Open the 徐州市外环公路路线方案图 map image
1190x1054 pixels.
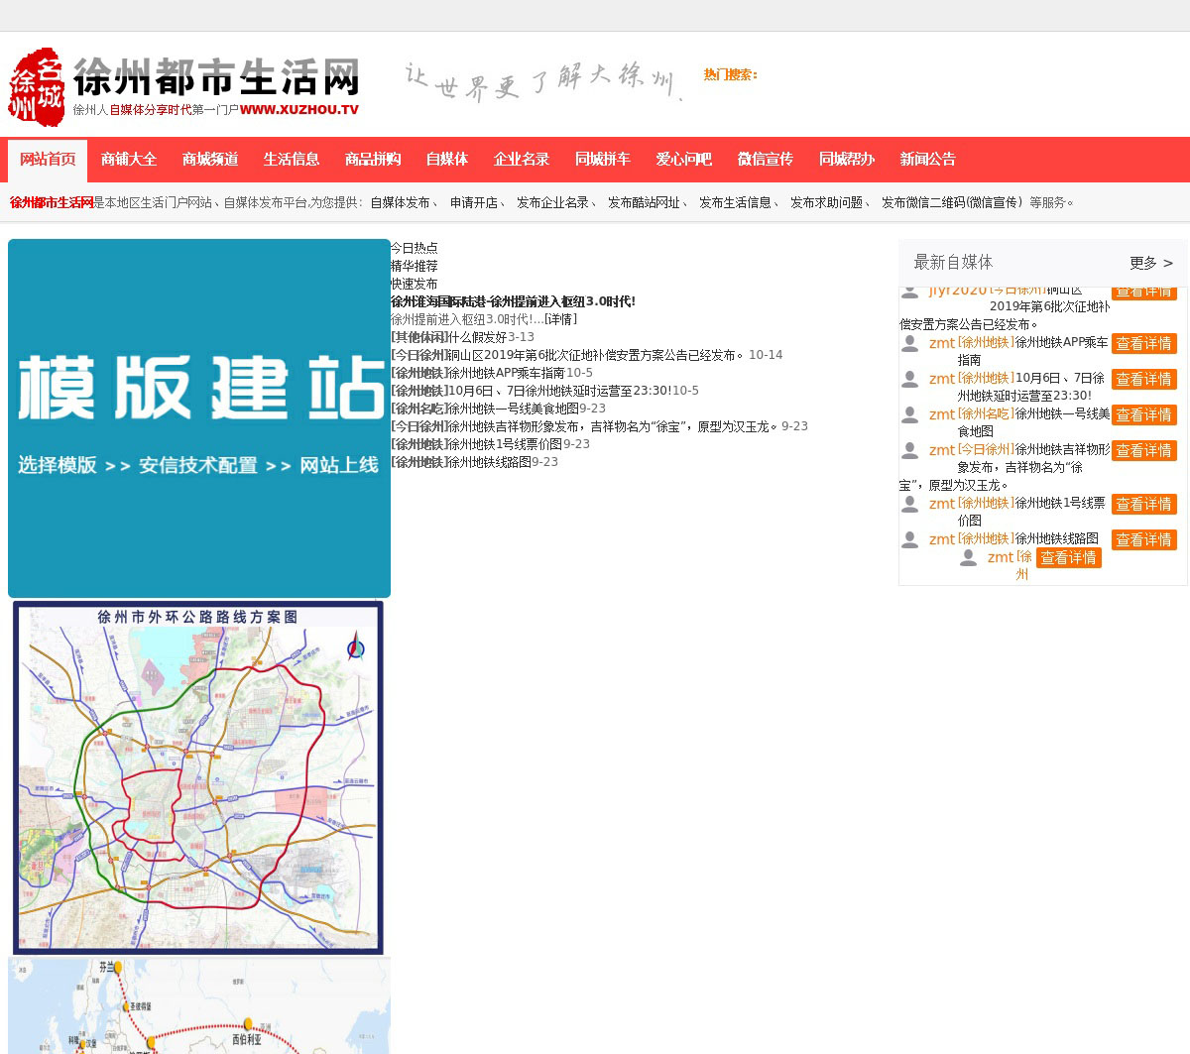pos(198,777)
